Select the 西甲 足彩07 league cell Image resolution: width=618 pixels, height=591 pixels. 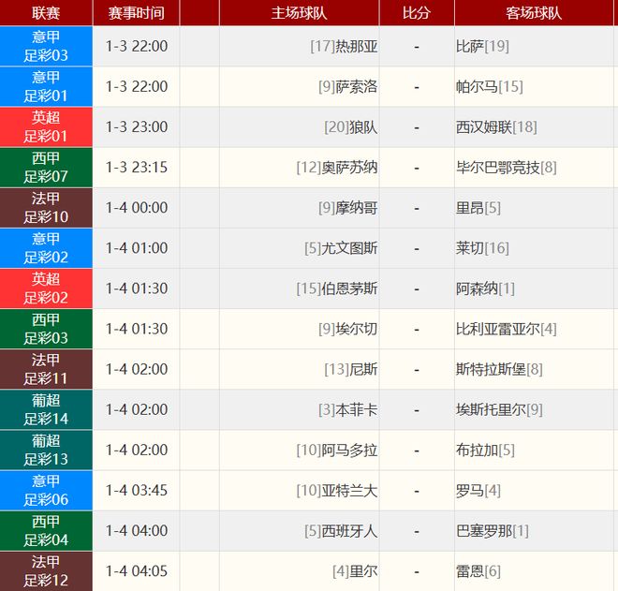pyautogui.click(x=46, y=167)
